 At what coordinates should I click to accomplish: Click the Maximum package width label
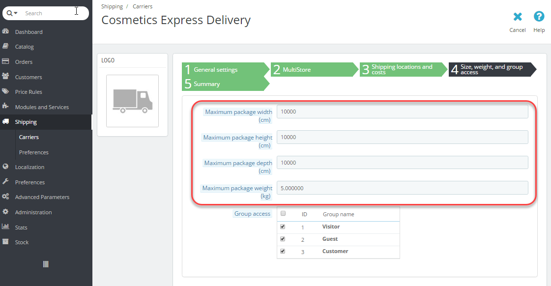click(238, 116)
